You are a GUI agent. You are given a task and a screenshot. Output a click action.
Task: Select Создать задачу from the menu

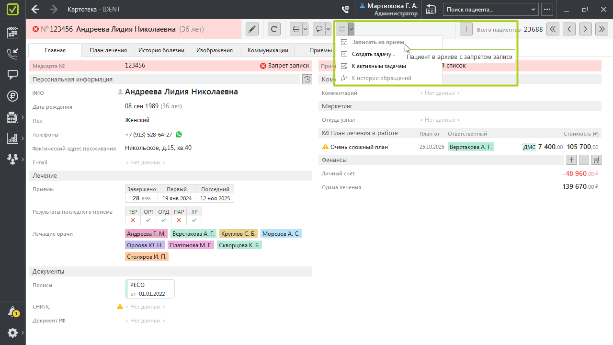coord(374,54)
